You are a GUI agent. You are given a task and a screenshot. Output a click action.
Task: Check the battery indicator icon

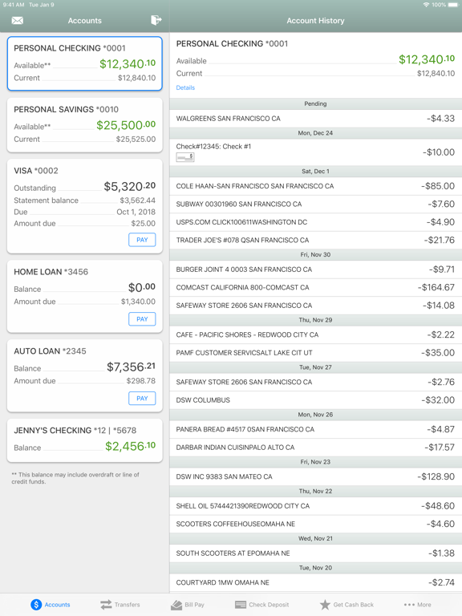(453, 5)
